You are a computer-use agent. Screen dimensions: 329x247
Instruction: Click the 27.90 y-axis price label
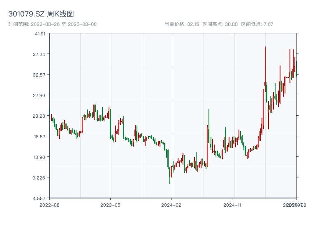40,96
